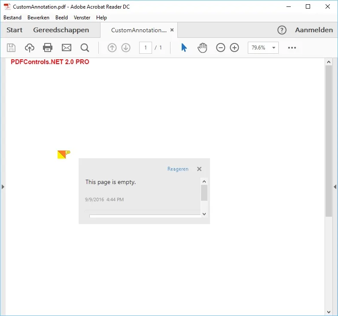This screenshot has width=338, height=316.
Task: Open the 79.6% zoom dropdown
Action: click(263, 48)
